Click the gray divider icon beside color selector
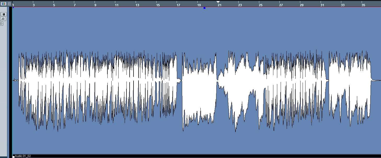 pyautogui.click(x=9, y=4)
